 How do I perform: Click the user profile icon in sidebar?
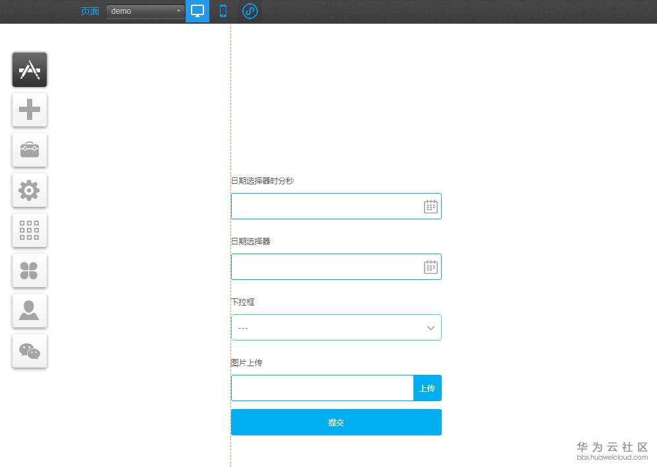point(29,310)
